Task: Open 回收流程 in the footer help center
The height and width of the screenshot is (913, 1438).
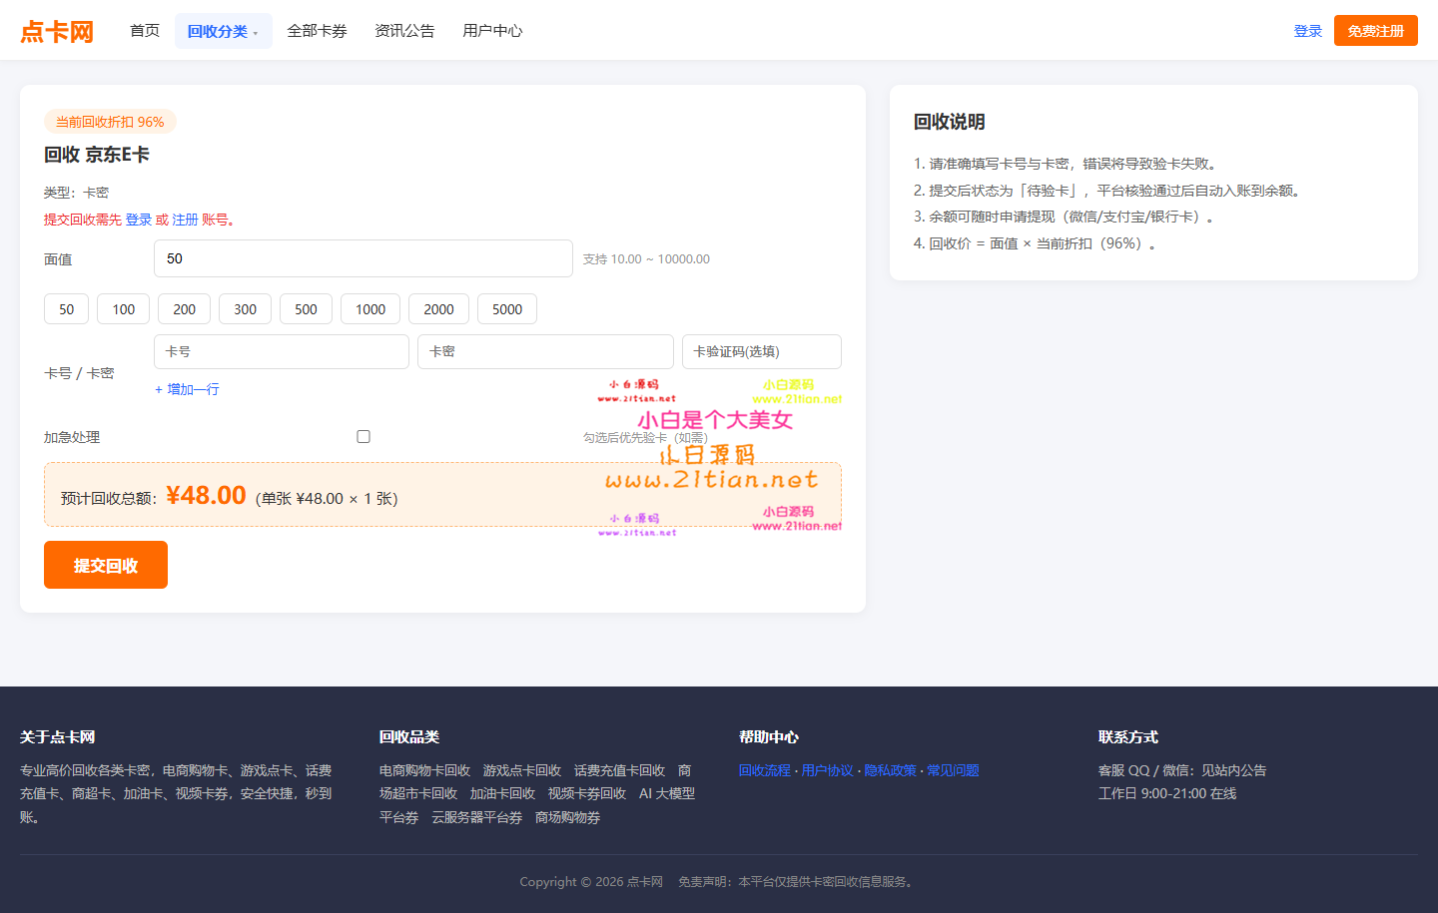Action: (765, 770)
